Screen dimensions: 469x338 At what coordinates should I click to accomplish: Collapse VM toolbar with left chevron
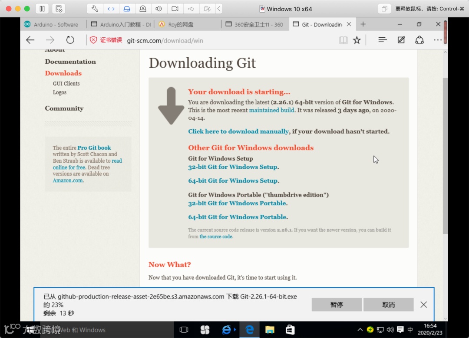pos(219,9)
